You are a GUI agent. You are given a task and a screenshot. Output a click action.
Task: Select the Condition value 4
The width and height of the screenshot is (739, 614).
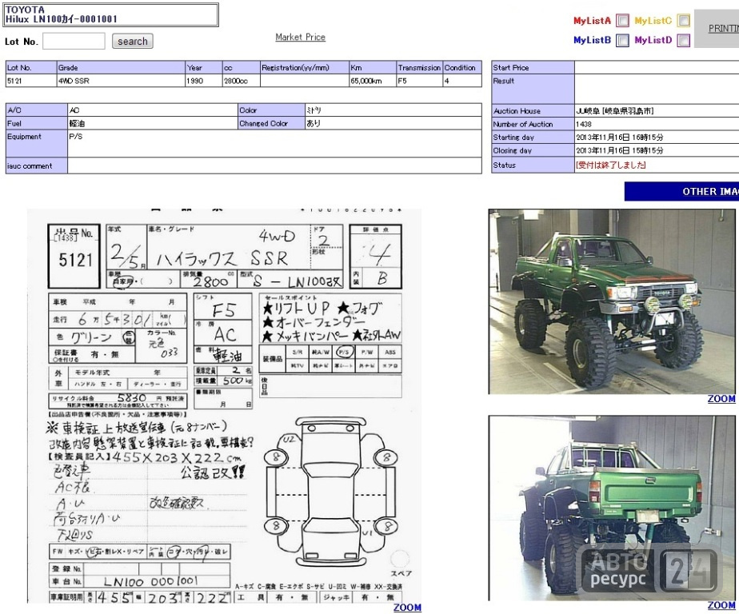click(462, 81)
